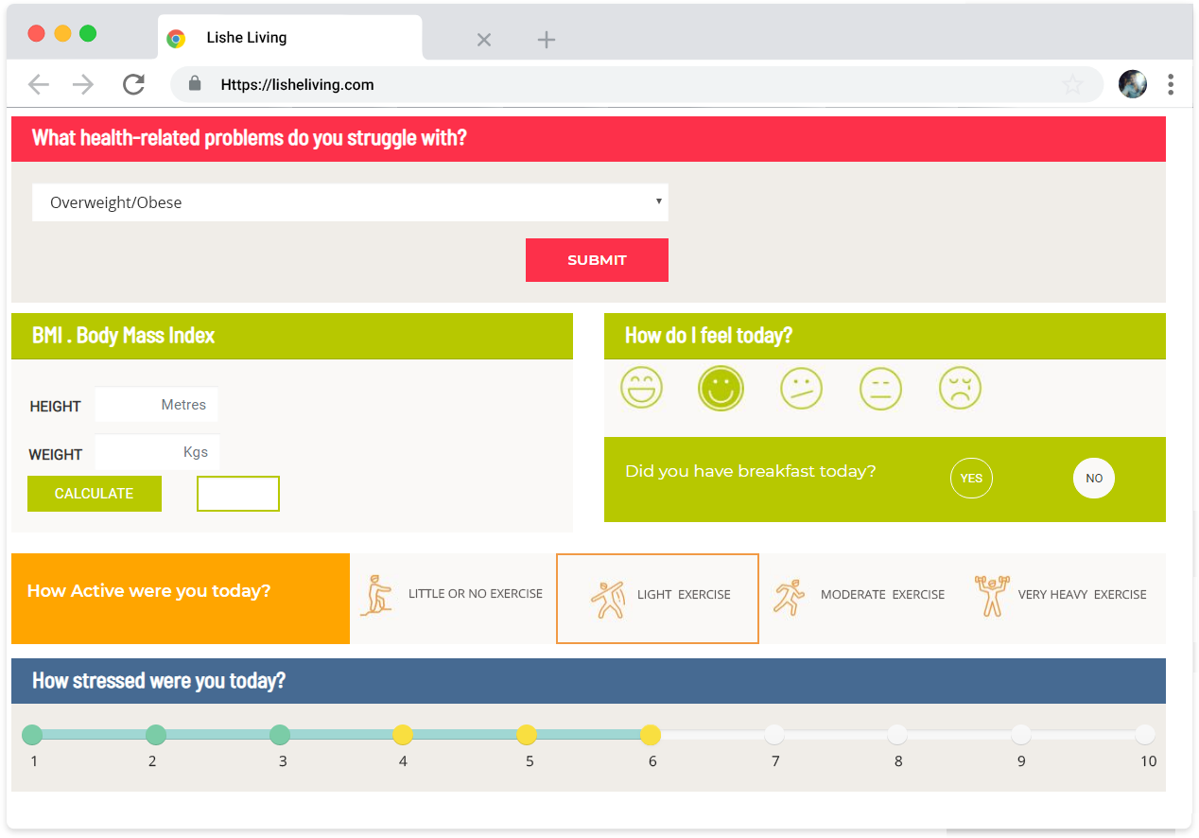
Task: Select the laughing face mood icon
Action: pyautogui.click(x=641, y=388)
